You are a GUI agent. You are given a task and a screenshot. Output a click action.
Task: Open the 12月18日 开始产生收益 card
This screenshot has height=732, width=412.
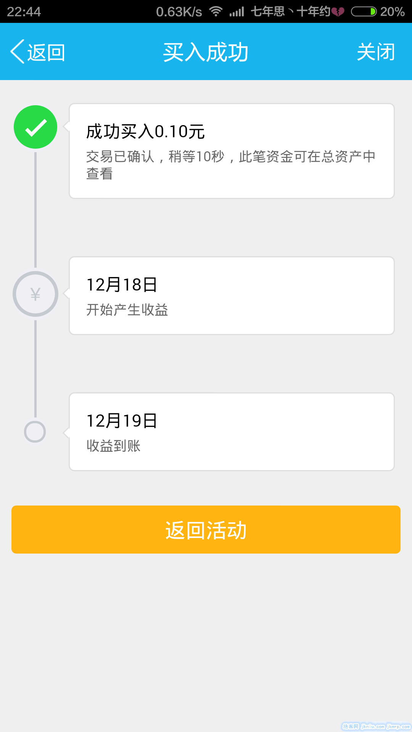(x=231, y=296)
